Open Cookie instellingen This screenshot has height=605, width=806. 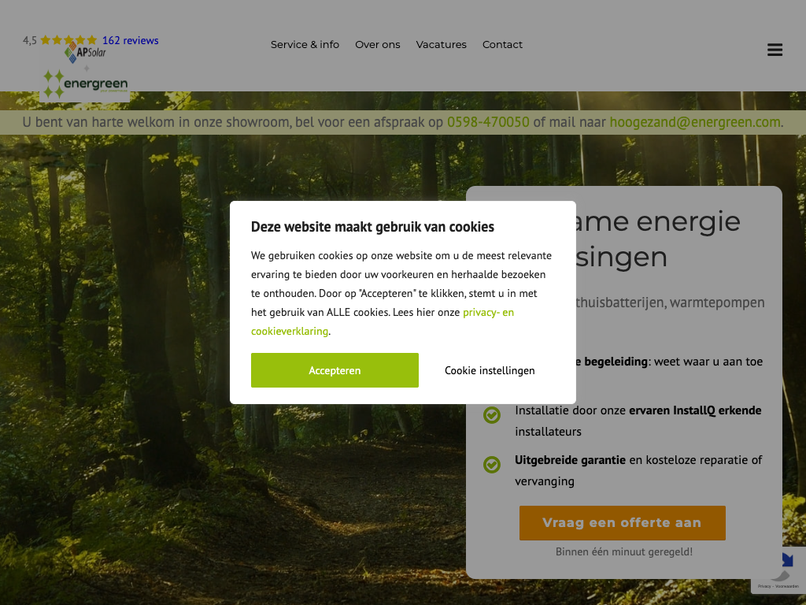(490, 370)
